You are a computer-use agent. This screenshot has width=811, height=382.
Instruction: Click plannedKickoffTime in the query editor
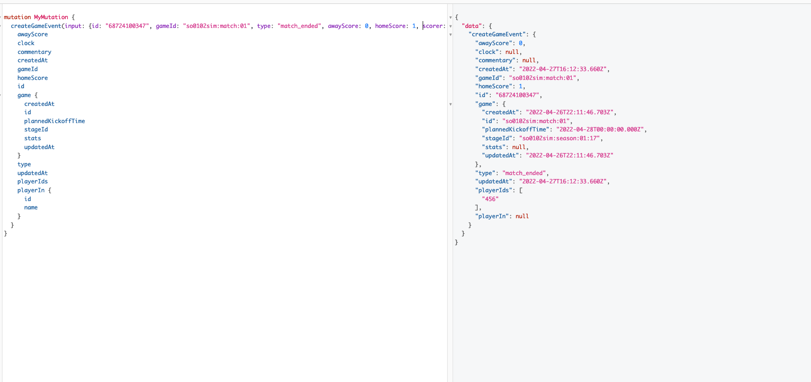tap(54, 121)
